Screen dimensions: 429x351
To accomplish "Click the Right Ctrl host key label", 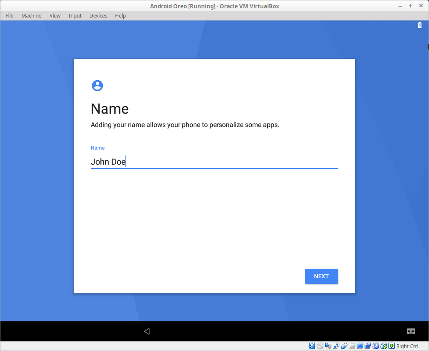I will tap(407, 346).
